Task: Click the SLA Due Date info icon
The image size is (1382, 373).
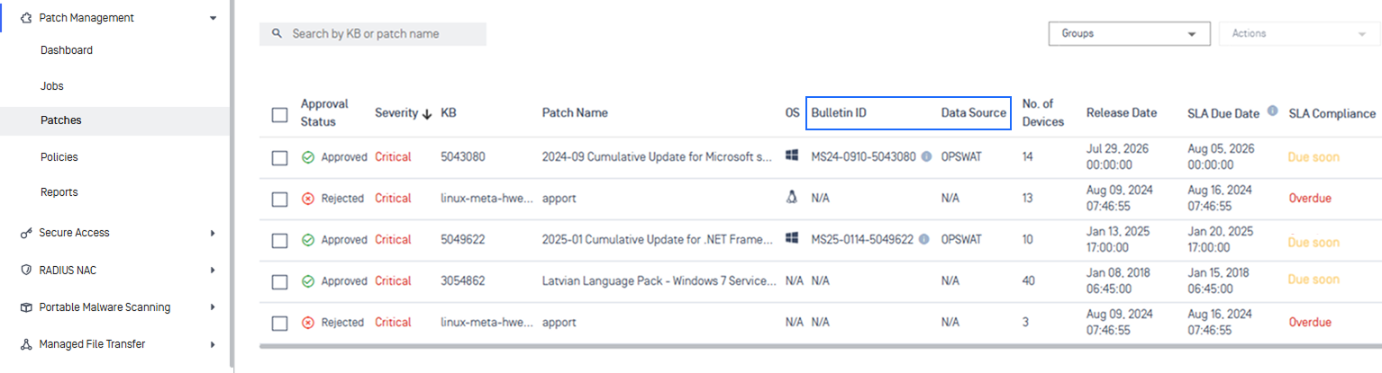Action: click(x=1273, y=111)
